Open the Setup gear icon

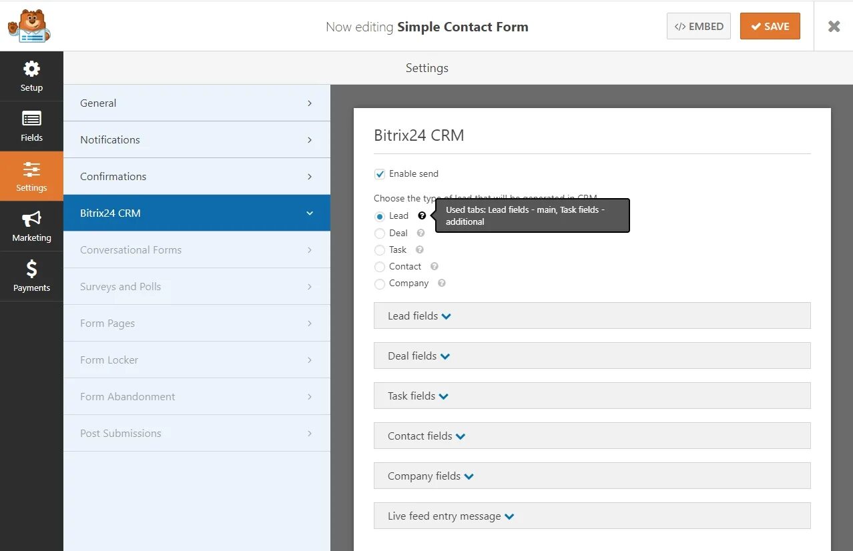(x=31, y=69)
